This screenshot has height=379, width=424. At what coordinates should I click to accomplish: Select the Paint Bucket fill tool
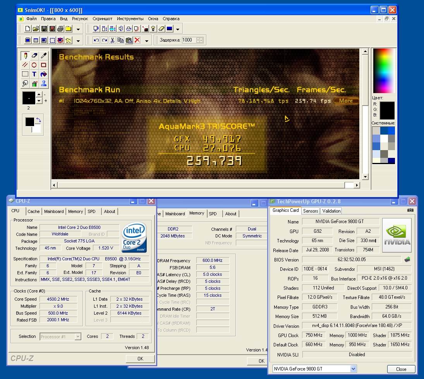[x=43, y=74]
